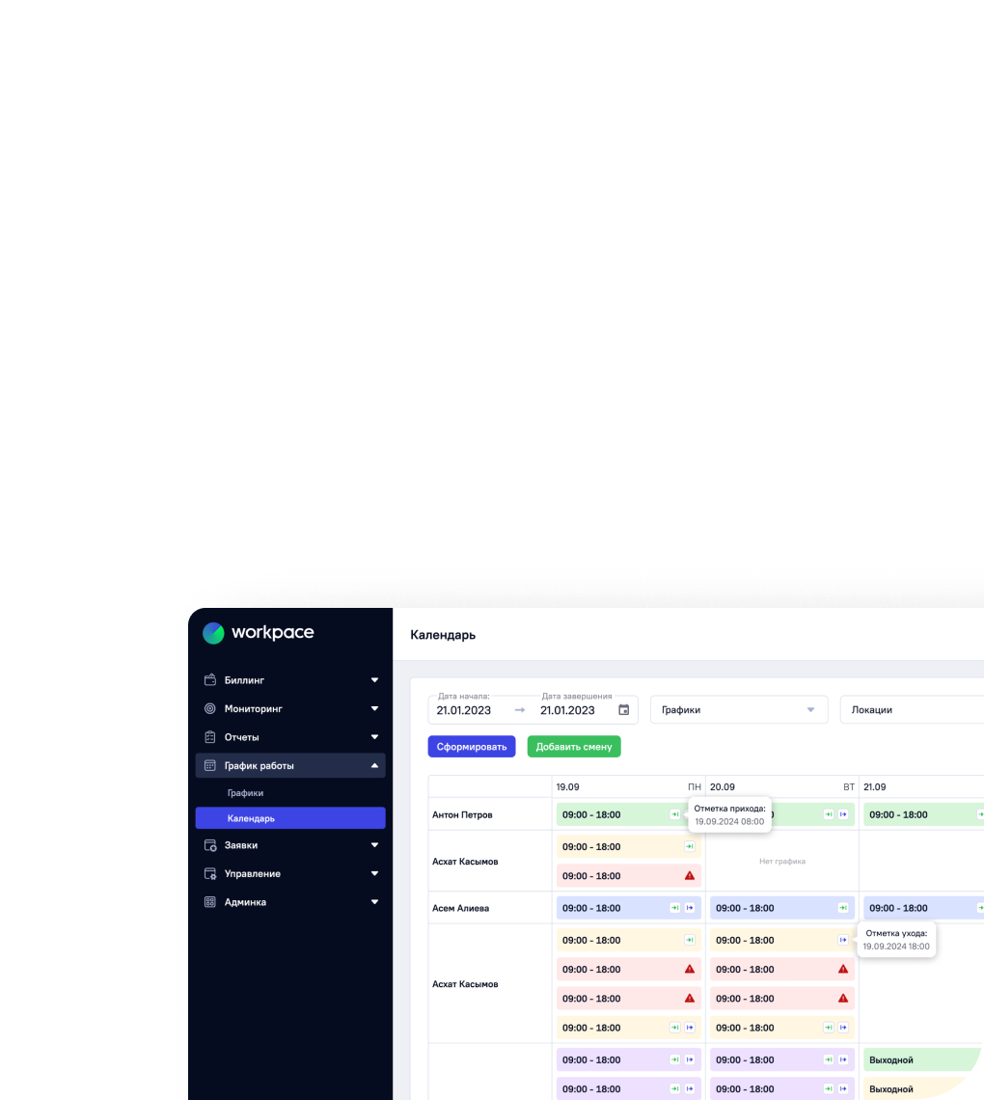Click the Админка grid icon
984x1100 pixels.
coord(209,902)
